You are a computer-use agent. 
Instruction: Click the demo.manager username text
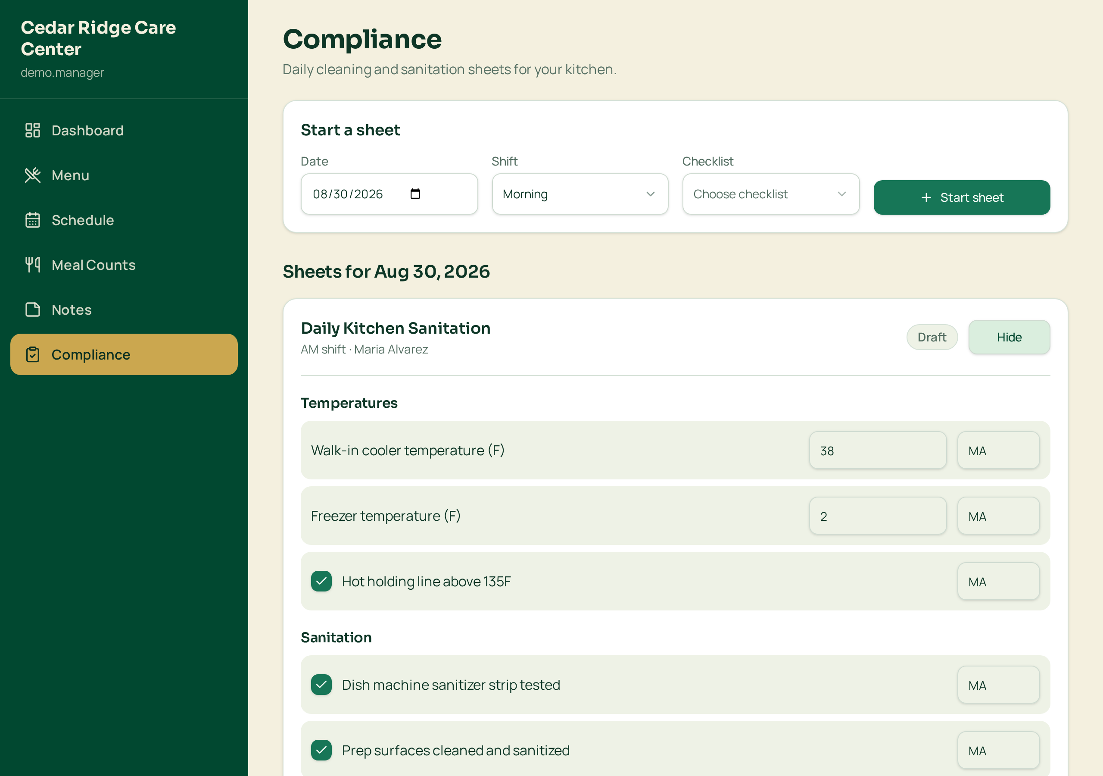[x=62, y=72]
